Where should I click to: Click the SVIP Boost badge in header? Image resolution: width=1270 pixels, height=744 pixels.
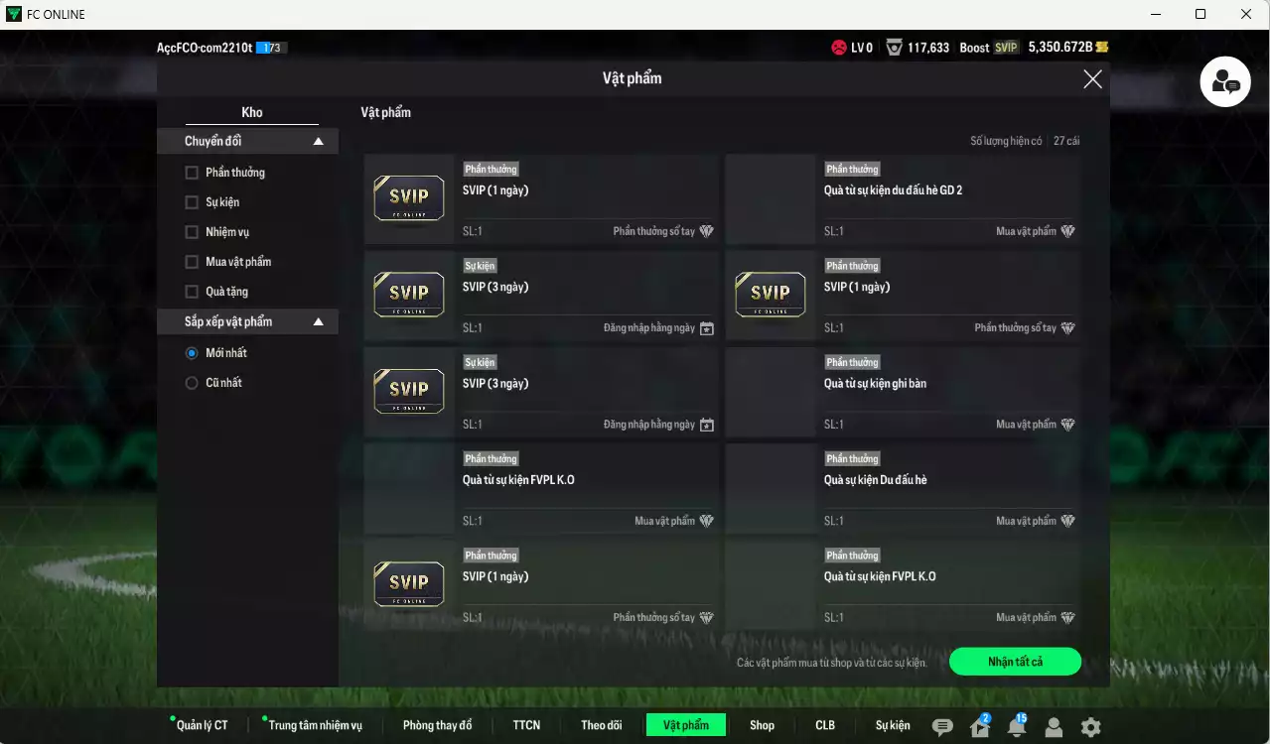[1006, 48]
